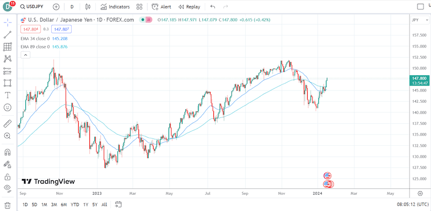Screen dimensions: 431x211
Task: Activate the zoom in tool
Action: (8, 136)
